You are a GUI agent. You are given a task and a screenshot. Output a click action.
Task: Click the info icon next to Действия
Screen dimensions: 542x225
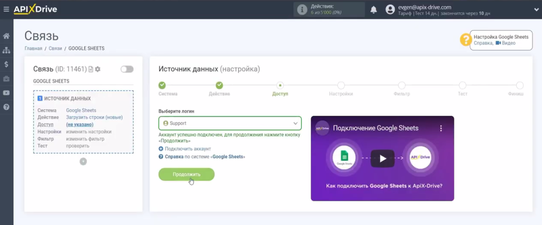pos(302,10)
